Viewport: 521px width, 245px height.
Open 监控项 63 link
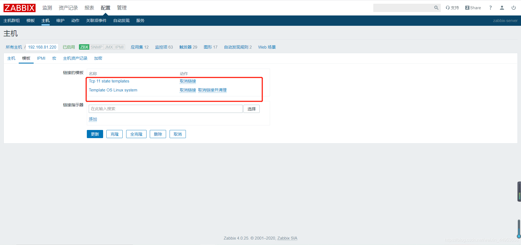pyautogui.click(x=164, y=47)
